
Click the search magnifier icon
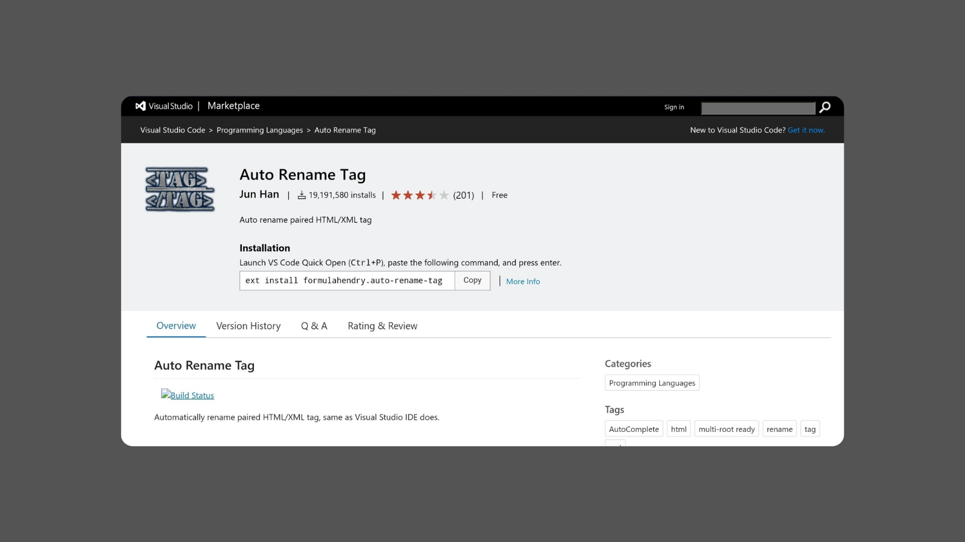(824, 107)
